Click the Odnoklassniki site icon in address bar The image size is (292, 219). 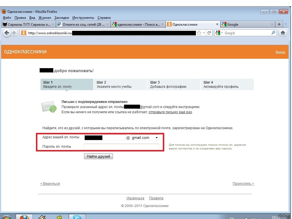(23, 33)
